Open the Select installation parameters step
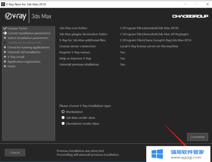Viewport: 212px width, 162px height. [x=28, y=38]
